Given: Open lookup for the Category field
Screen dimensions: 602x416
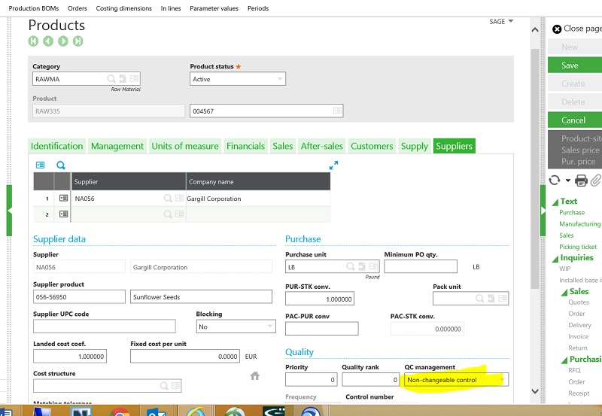Looking at the screenshot, I should point(111,78).
